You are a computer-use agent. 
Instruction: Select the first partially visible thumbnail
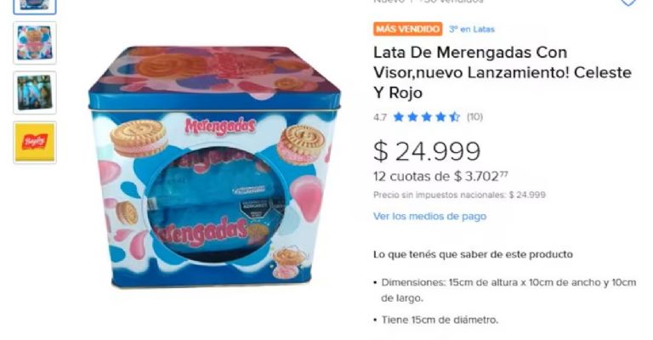click(35, 7)
